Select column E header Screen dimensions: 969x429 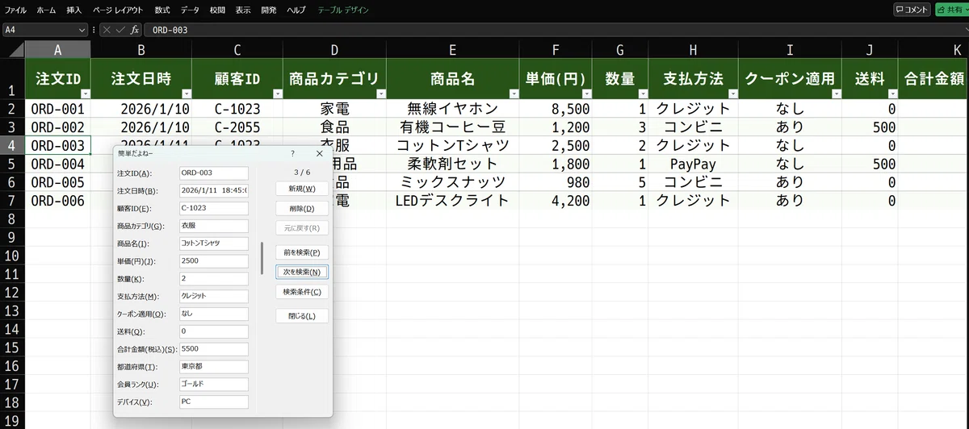(452, 50)
